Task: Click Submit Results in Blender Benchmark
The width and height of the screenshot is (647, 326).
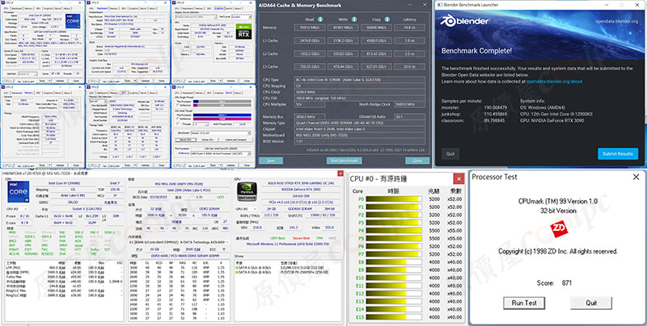Action: (618, 153)
